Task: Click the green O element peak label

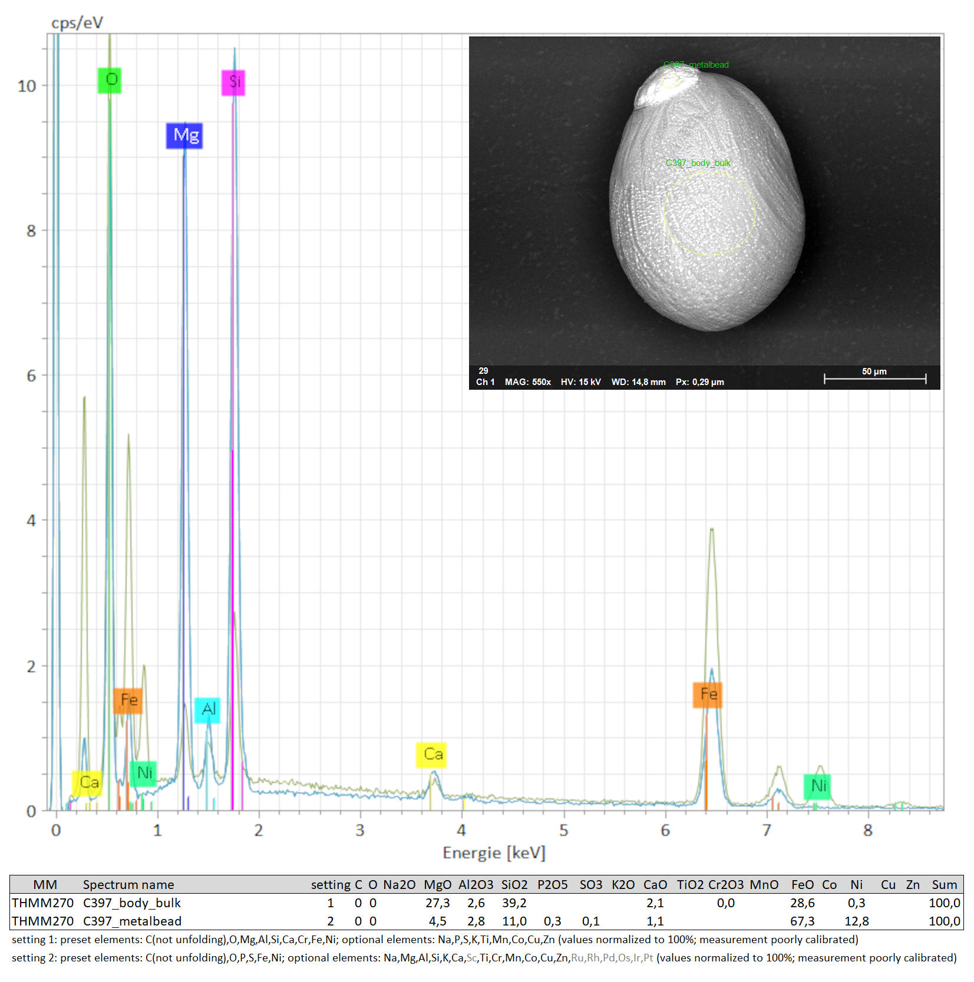Action: (x=110, y=80)
